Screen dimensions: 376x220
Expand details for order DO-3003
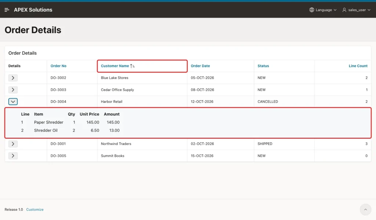13,90
